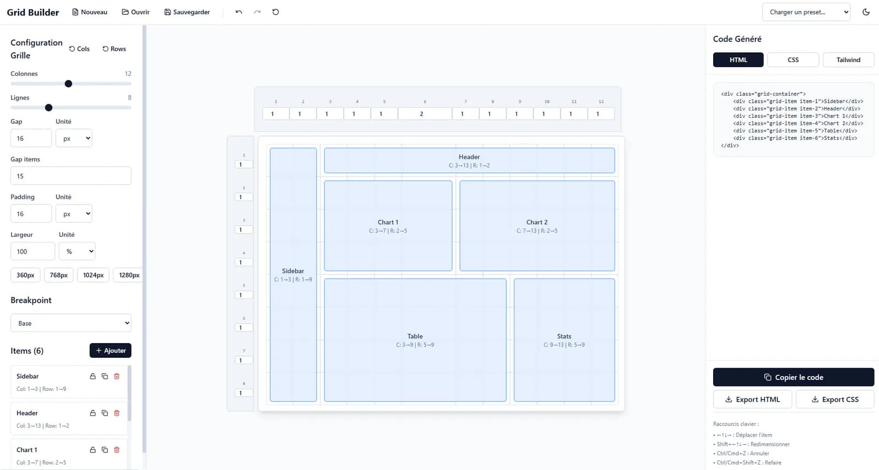Screen dimensions: 879x470
Task: Select the Table item in the grid
Action: tap(415, 340)
